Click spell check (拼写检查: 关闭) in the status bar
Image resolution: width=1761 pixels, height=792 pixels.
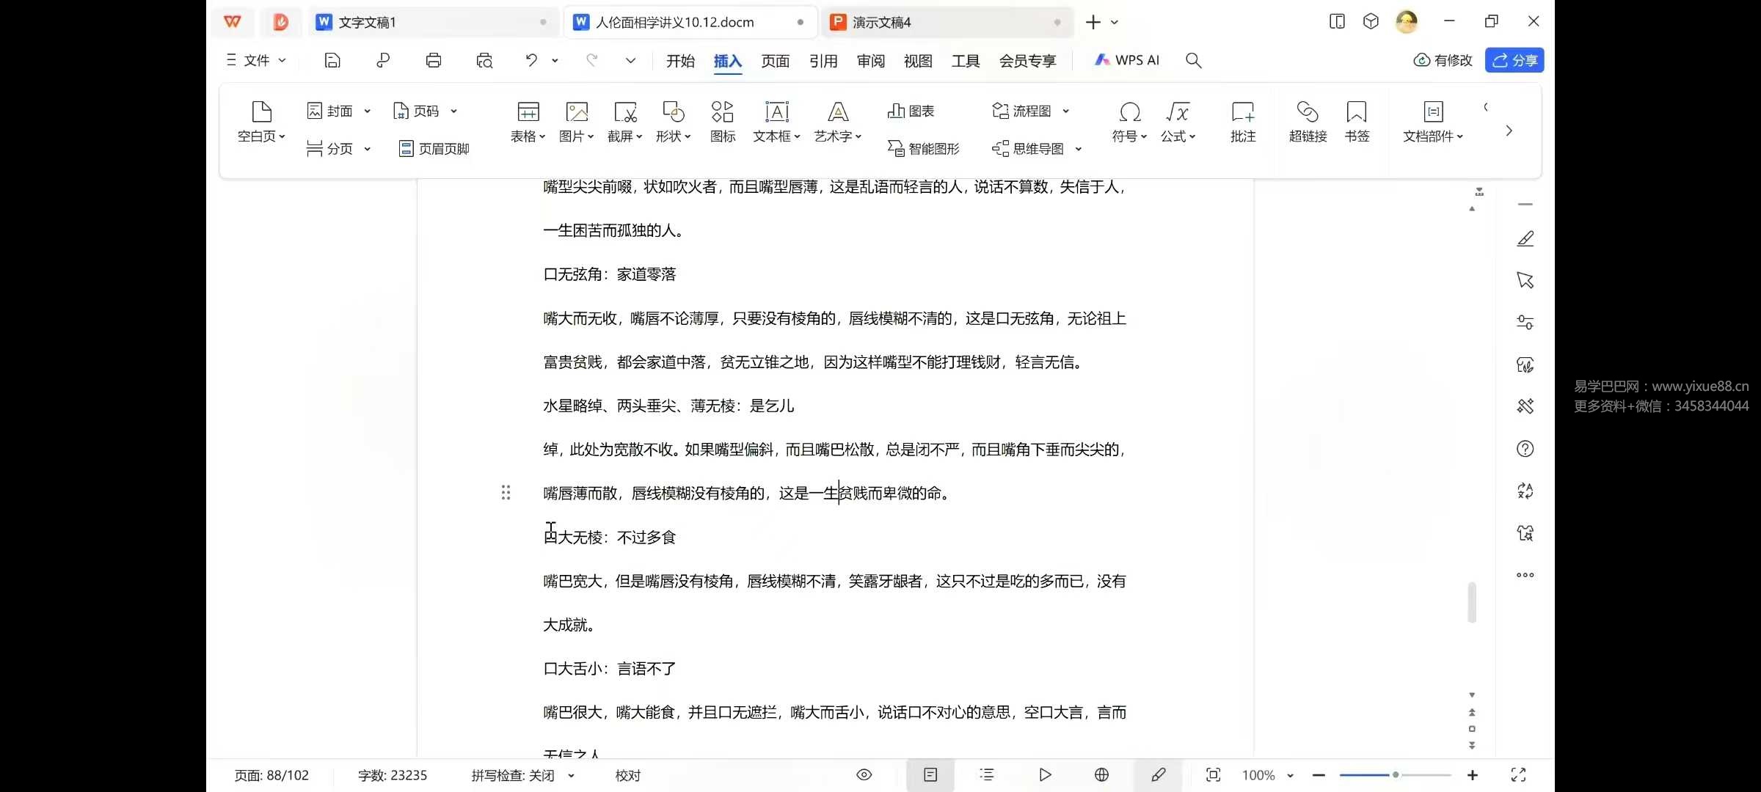coord(513,775)
